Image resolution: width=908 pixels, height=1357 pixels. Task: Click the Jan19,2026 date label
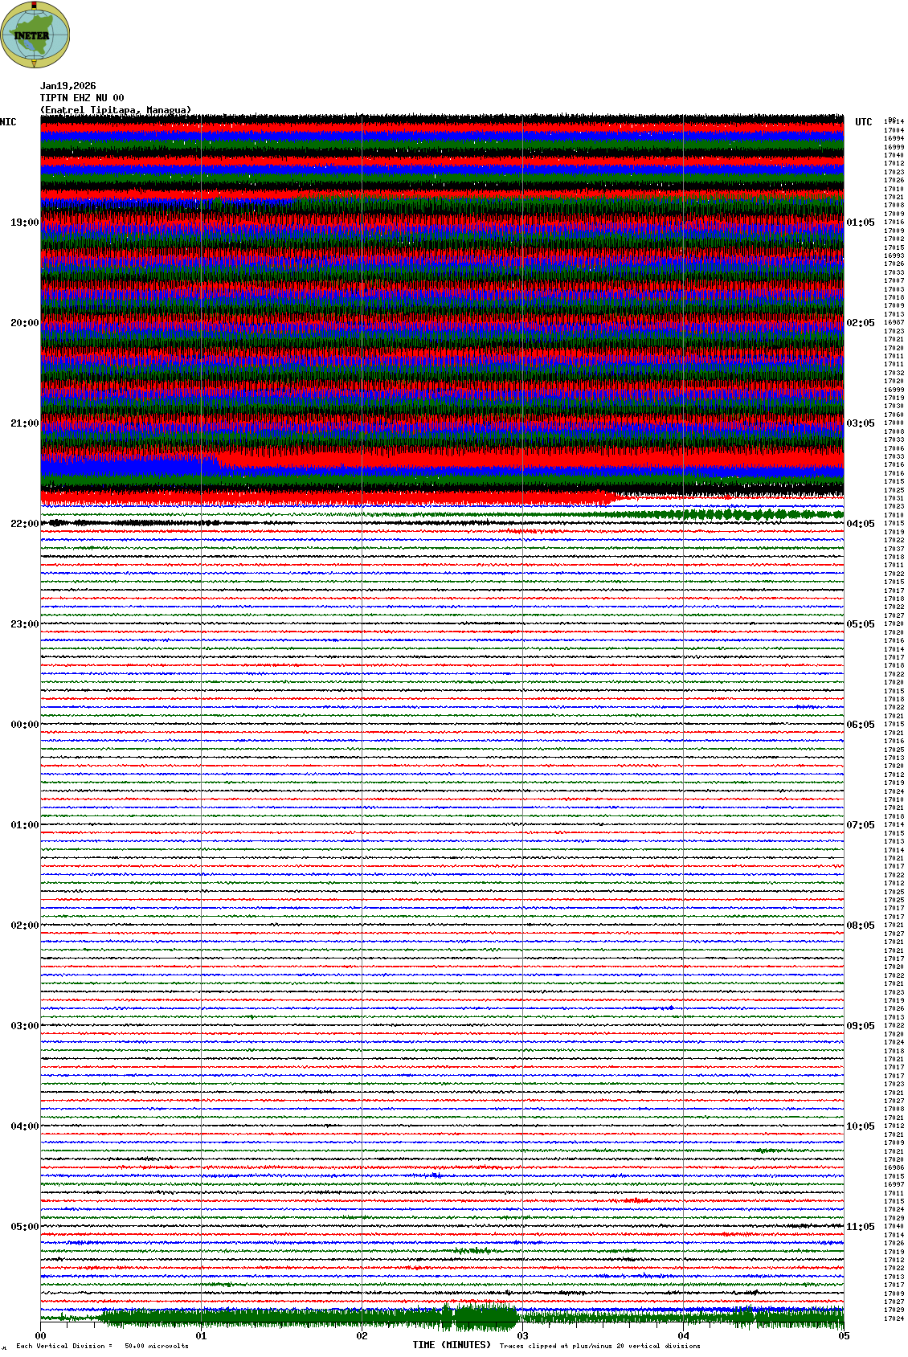click(x=68, y=86)
